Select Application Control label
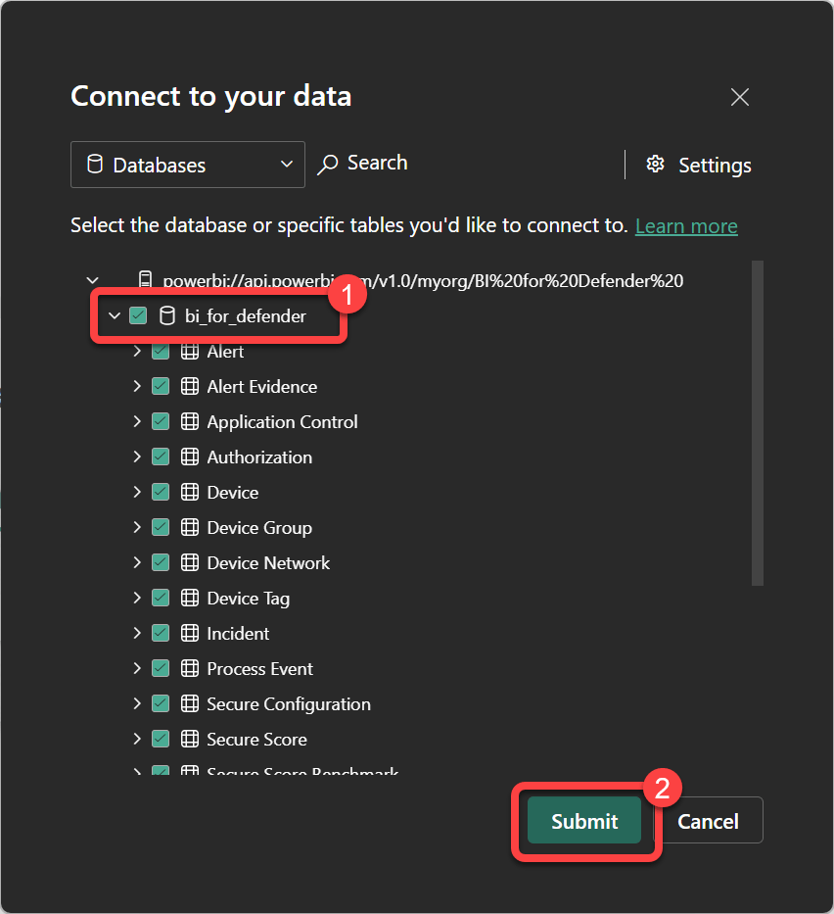Viewport: 834px width, 914px height. (x=283, y=422)
